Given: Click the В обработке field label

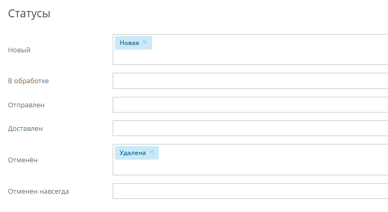Looking at the screenshot, I should pos(28,81).
